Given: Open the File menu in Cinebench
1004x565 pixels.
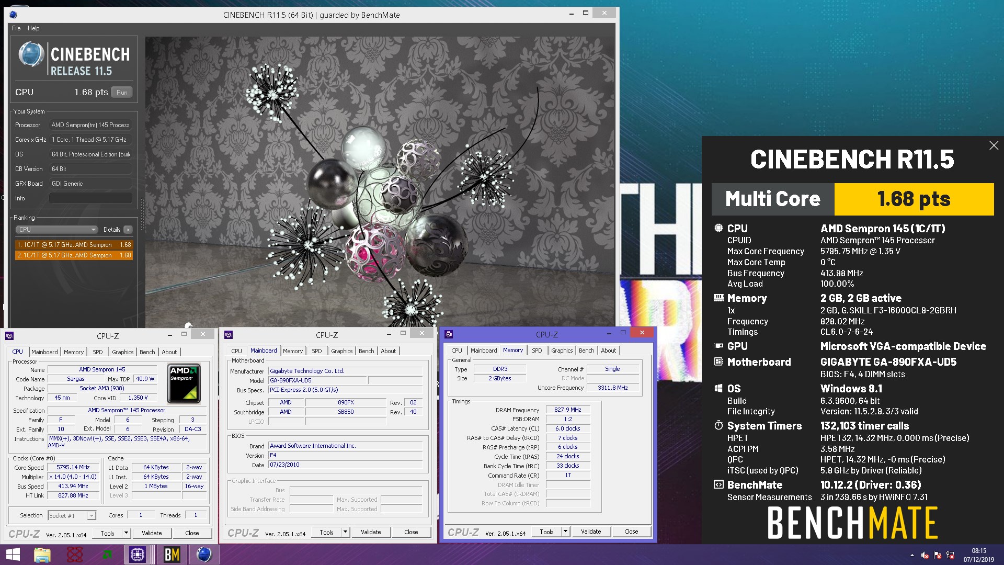Looking at the screenshot, I should coord(16,28).
